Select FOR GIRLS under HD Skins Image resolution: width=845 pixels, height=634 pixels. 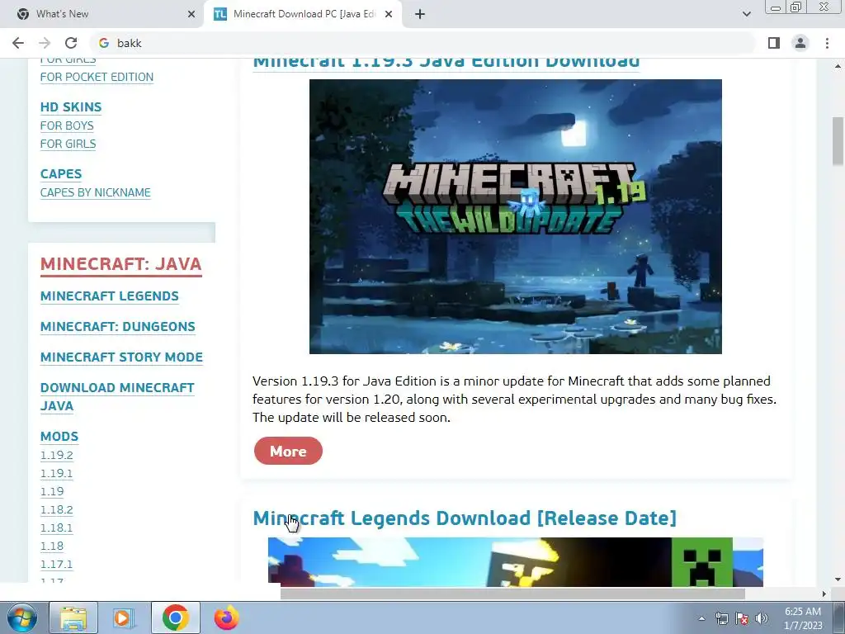[x=68, y=144]
